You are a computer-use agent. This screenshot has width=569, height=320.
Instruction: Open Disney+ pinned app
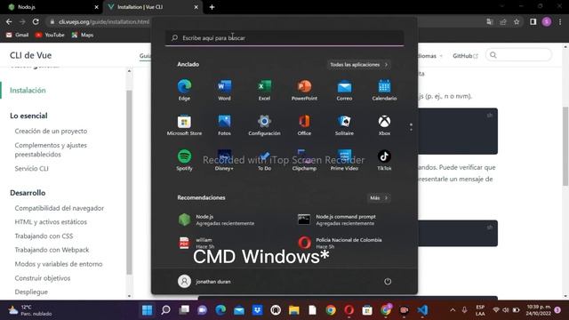224,160
